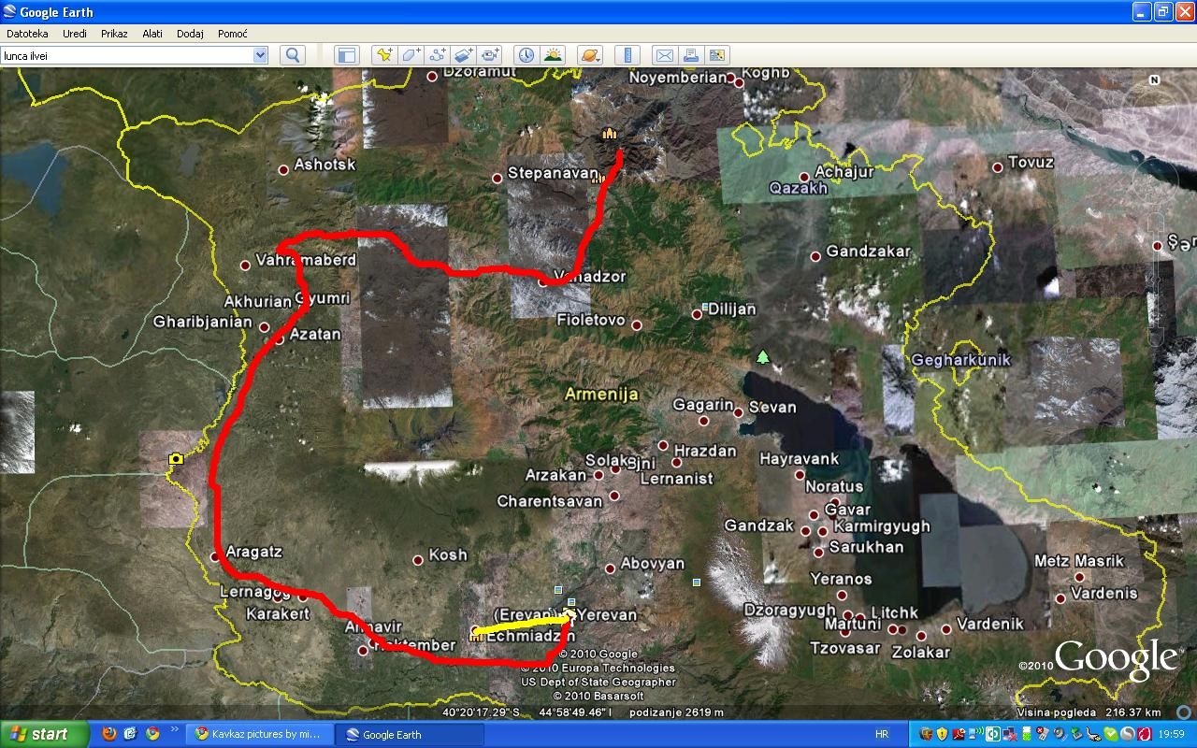Launch Firefox from quick launch

[x=109, y=734]
